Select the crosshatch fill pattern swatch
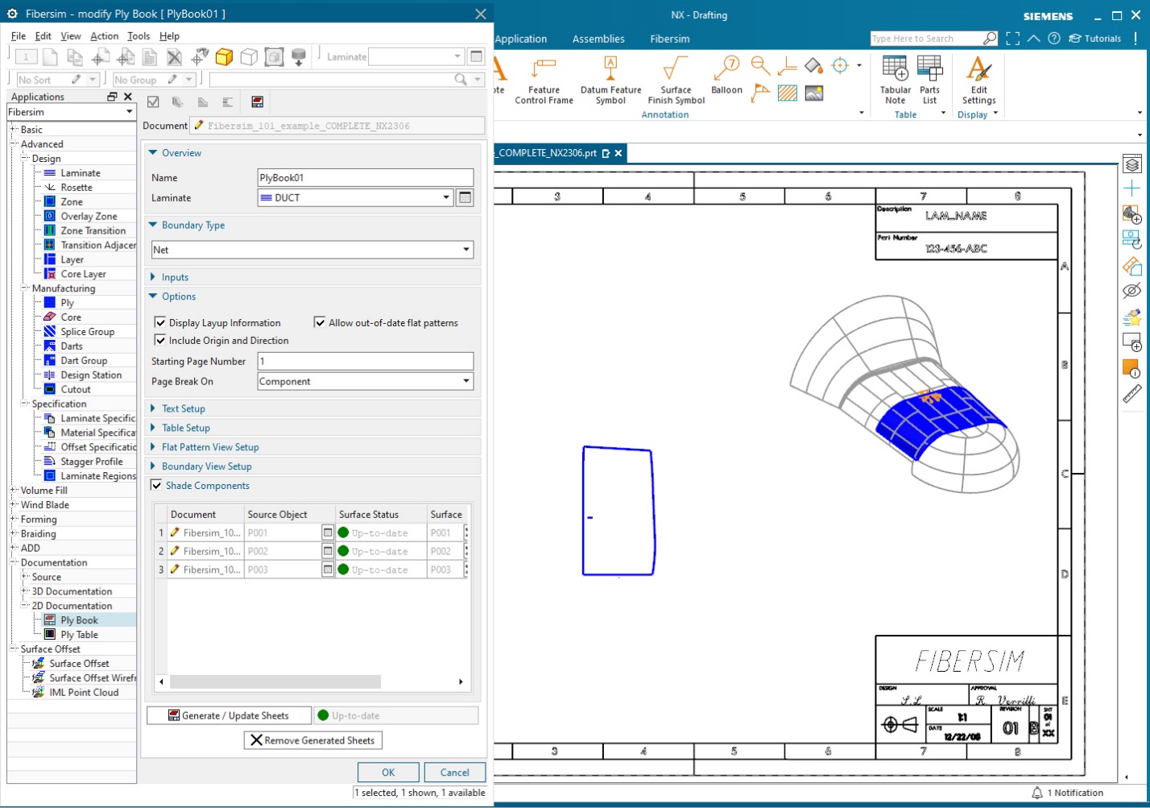Viewport: 1150px width, 808px height. click(787, 93)
